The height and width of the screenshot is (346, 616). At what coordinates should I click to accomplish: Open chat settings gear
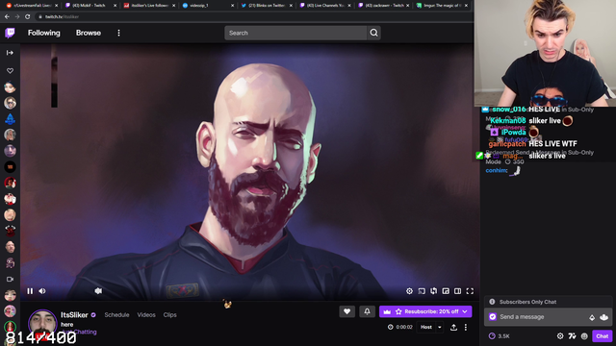pyautogui.click(x=560, y=336)
